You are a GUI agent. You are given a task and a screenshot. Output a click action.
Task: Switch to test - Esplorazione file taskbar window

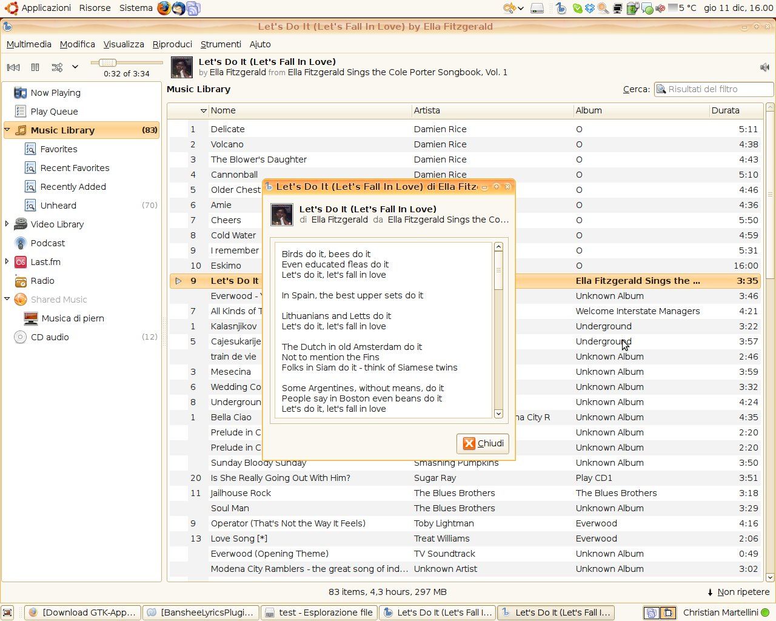coord(319,613)
